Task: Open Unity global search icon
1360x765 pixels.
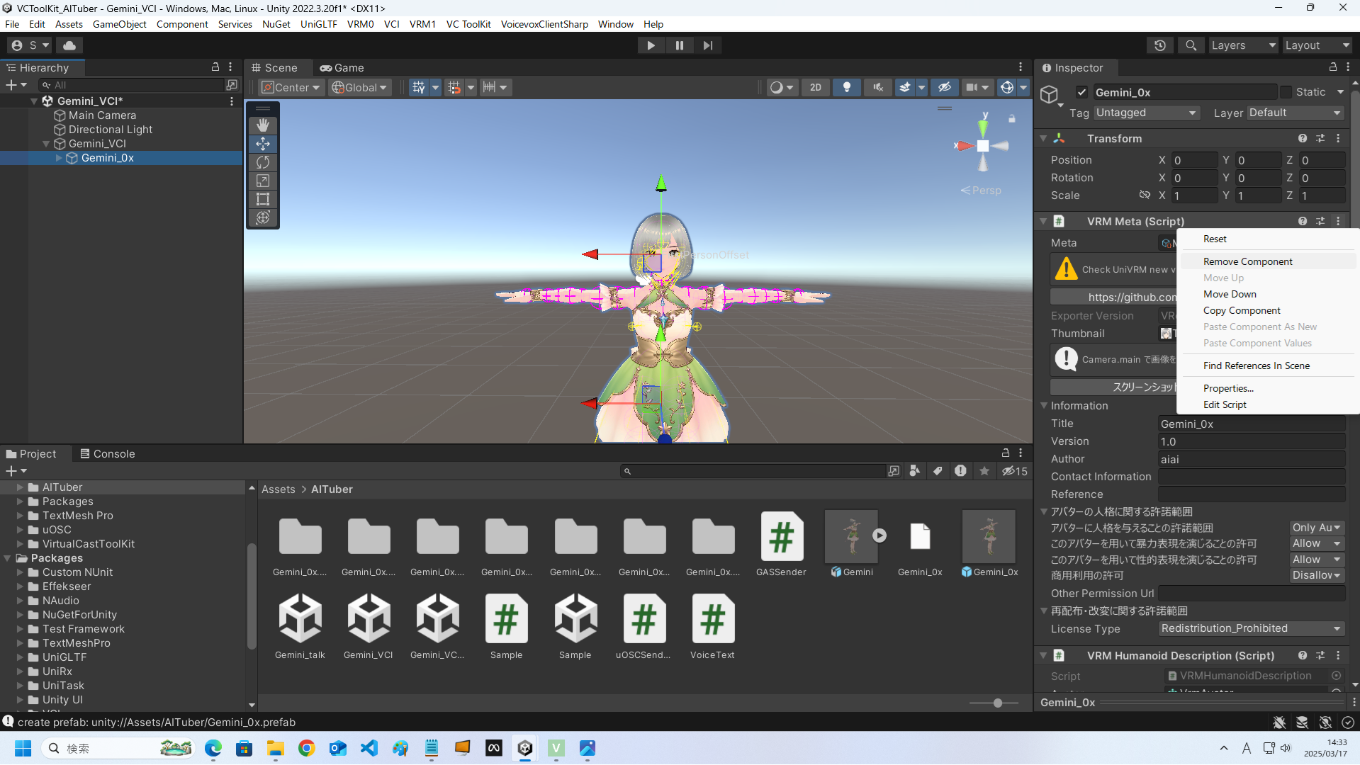Action: 1191,45
